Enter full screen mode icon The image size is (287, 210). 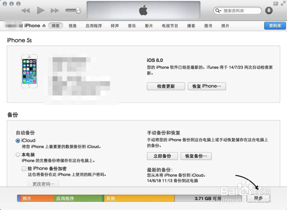[283, 3]
